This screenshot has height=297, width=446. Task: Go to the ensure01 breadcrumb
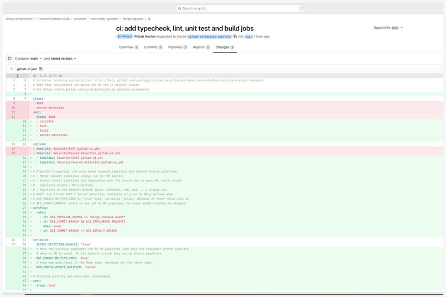point(80,19)
